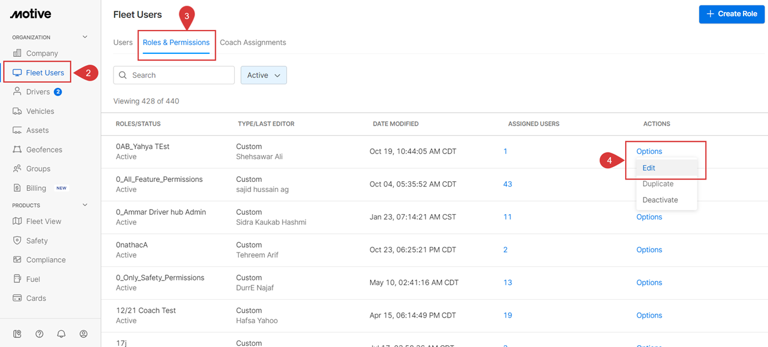Image resolution: width=768 pixels, height=347 pixels.
Task: Open notifications bell icon at bottom
Action: [62, 334]
